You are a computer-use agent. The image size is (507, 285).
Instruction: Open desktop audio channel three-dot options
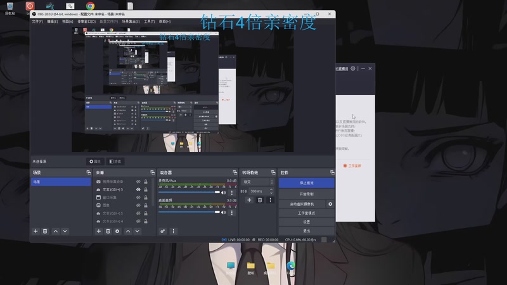[231, 212]
